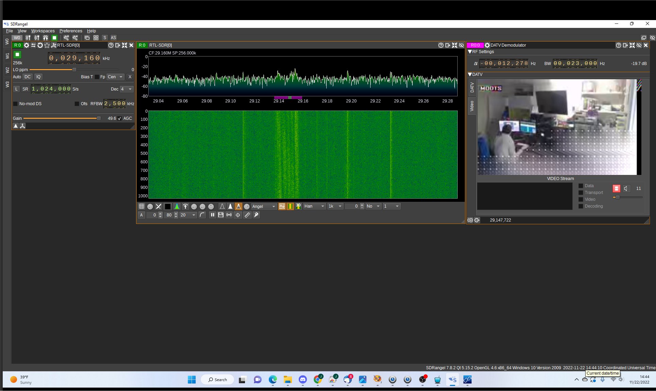Toggle the spectrogram yellow-green bar button
This screenshot has height=391, width=656.
[x=290, y=206]
